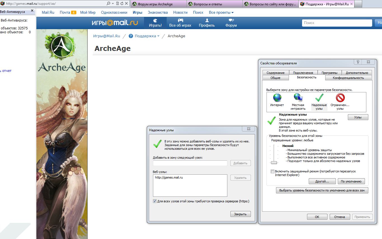Select the Надежные узлы zone icon

point(319,98)
